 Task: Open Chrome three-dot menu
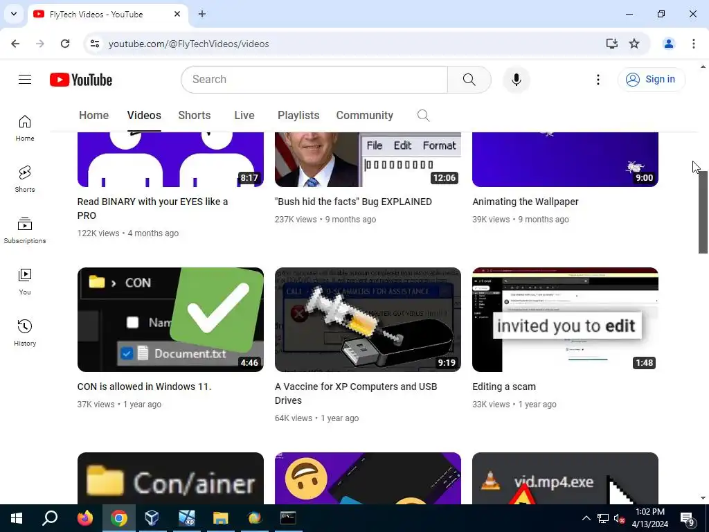[x=693, y=44]
